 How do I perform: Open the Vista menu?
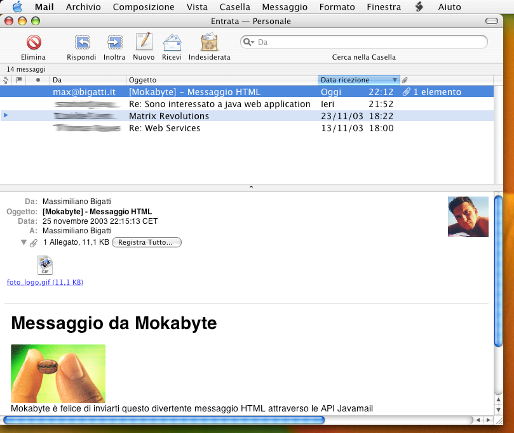point(197,7)
